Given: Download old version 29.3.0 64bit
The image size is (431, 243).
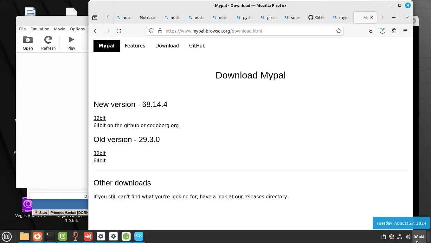Looking at the screenshot, I should tap(100, 160).
